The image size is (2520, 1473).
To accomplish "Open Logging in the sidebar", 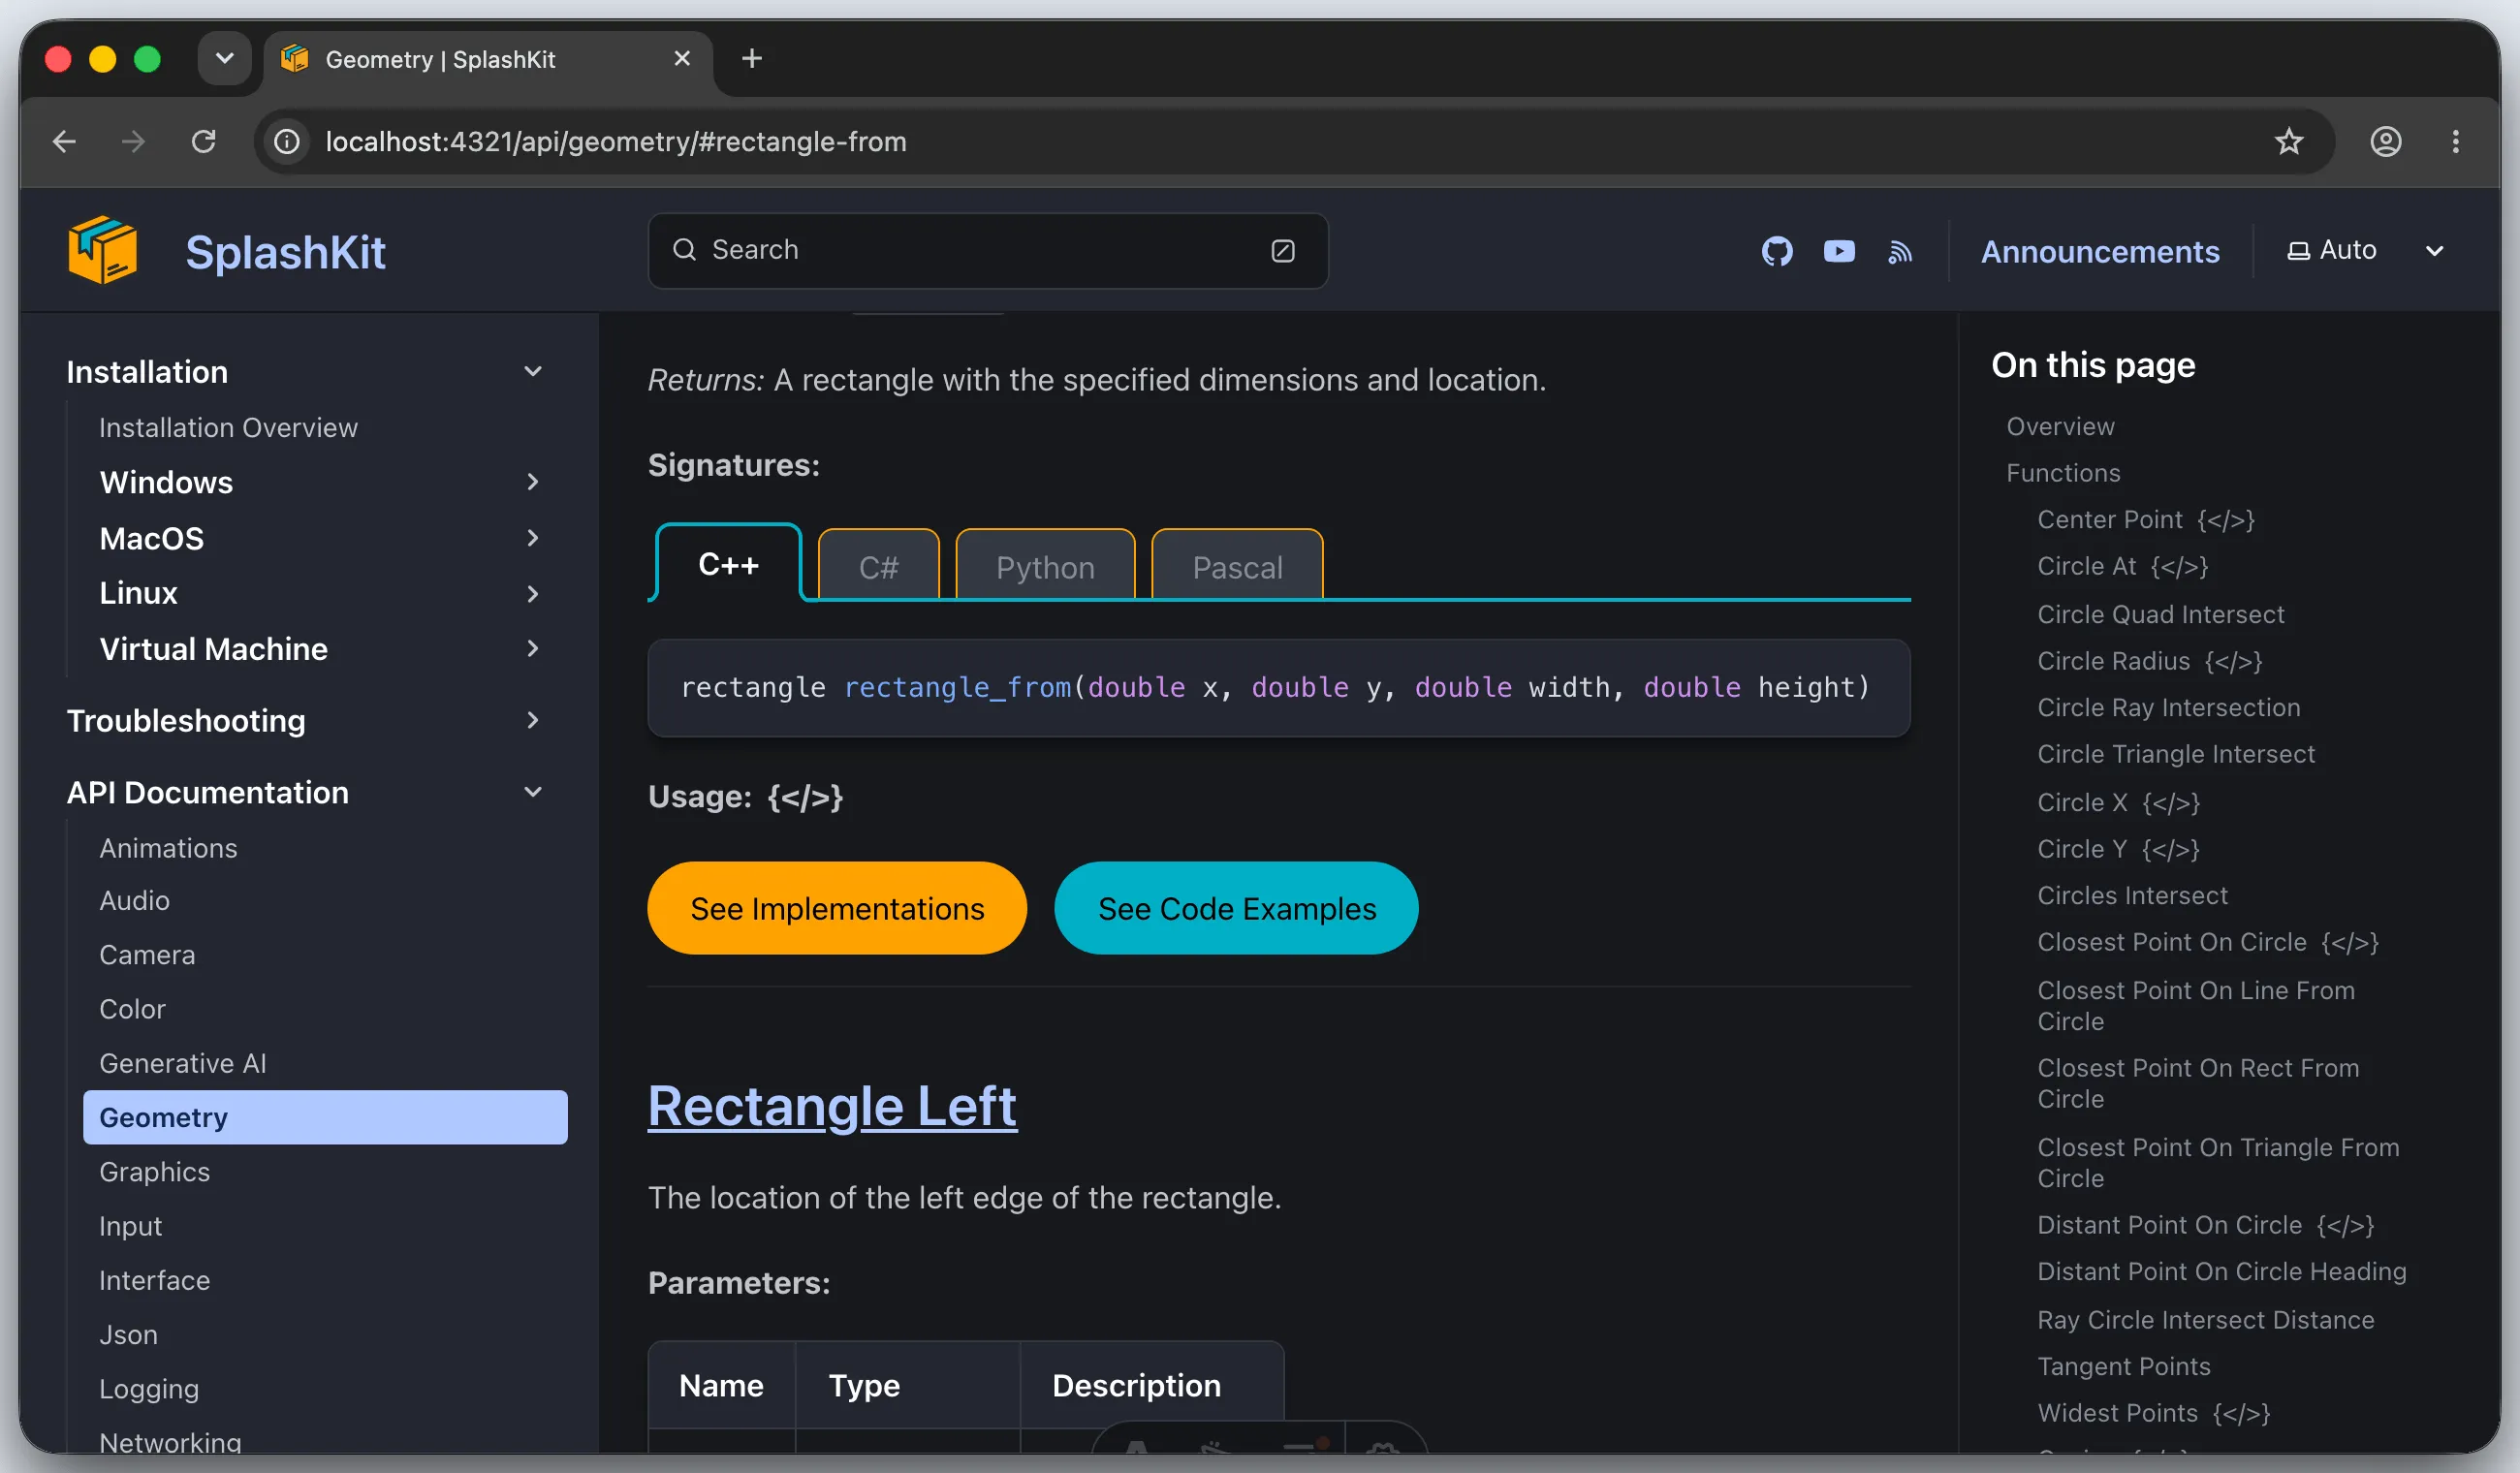I will (x=149, y=1389).
